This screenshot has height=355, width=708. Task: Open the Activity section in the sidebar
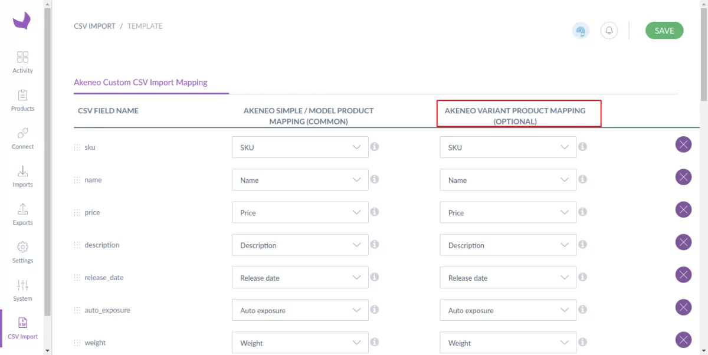[x=22, y=62]
